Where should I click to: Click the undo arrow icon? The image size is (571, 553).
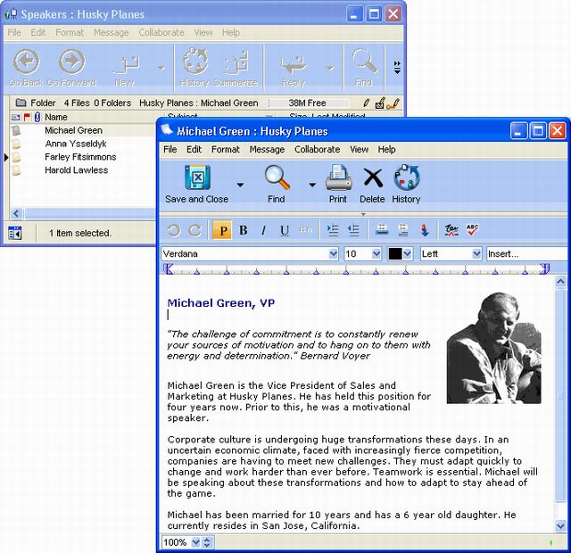click(x=174, y=230)
